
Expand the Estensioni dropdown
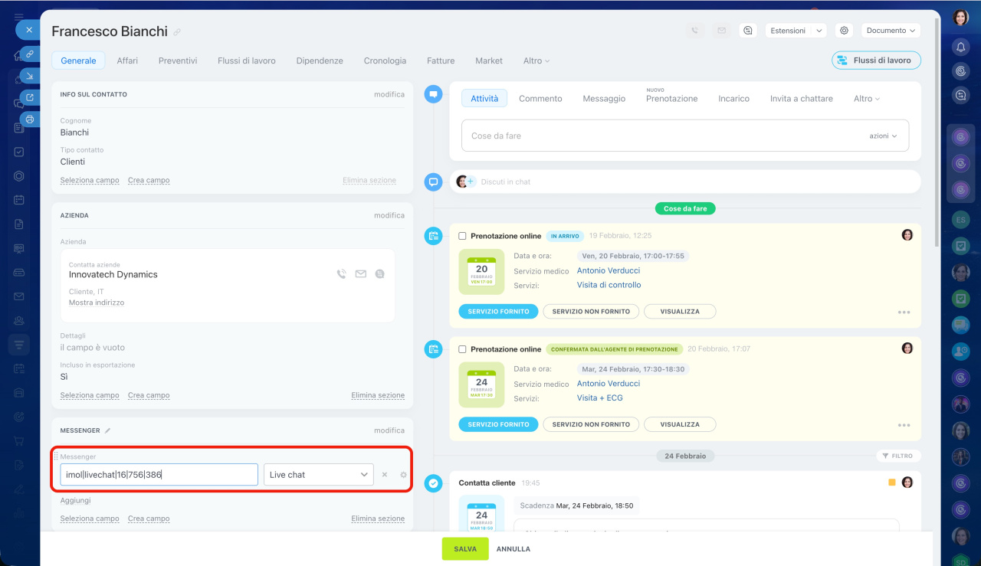coord(796,31)
